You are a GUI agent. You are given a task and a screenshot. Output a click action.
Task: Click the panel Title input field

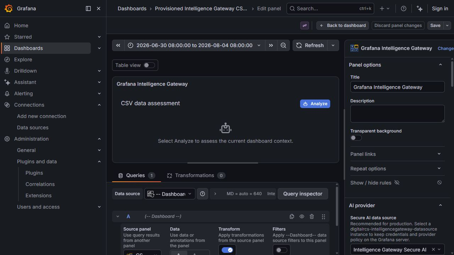point(397,87)
